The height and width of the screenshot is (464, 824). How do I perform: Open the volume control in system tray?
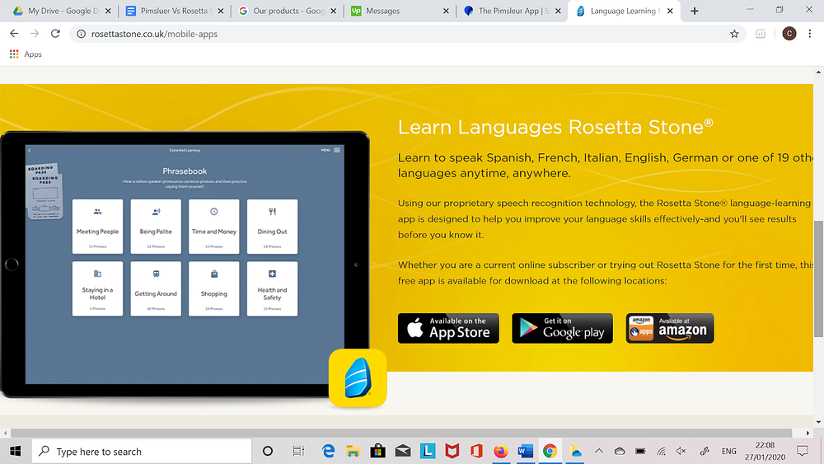coord(681,451)
